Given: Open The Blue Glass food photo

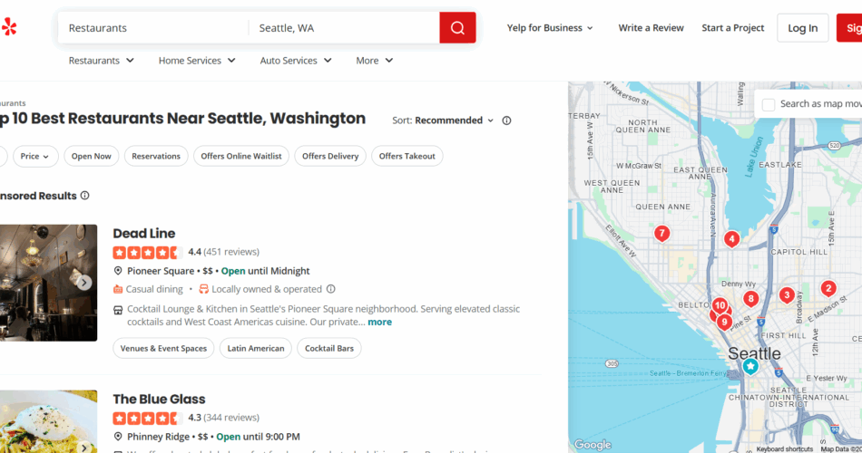Looking at the screenshot, I should (x=48, y=421).
